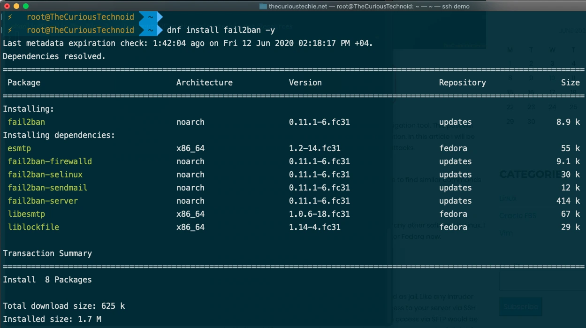Click 'Installed size: 1.7 M' line
This screenshot has width=586, height=328.
[52, 319]
